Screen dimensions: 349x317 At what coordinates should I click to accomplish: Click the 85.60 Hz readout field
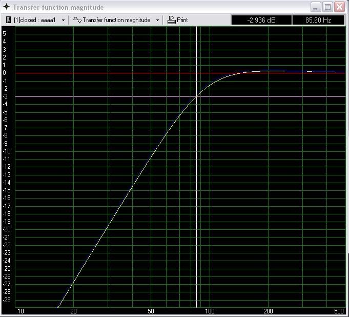[x=318, y=21]
